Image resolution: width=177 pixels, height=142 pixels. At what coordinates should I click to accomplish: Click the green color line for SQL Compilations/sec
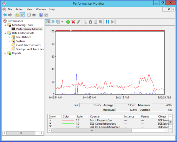pyautogui.click(x=68, y=124)
